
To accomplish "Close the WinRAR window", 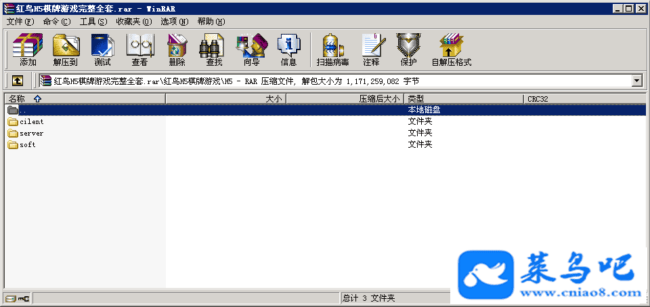I will [641, 9].
